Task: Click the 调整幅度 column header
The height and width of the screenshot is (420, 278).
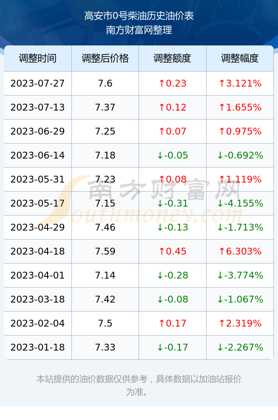Action: (x=240, y=58)
